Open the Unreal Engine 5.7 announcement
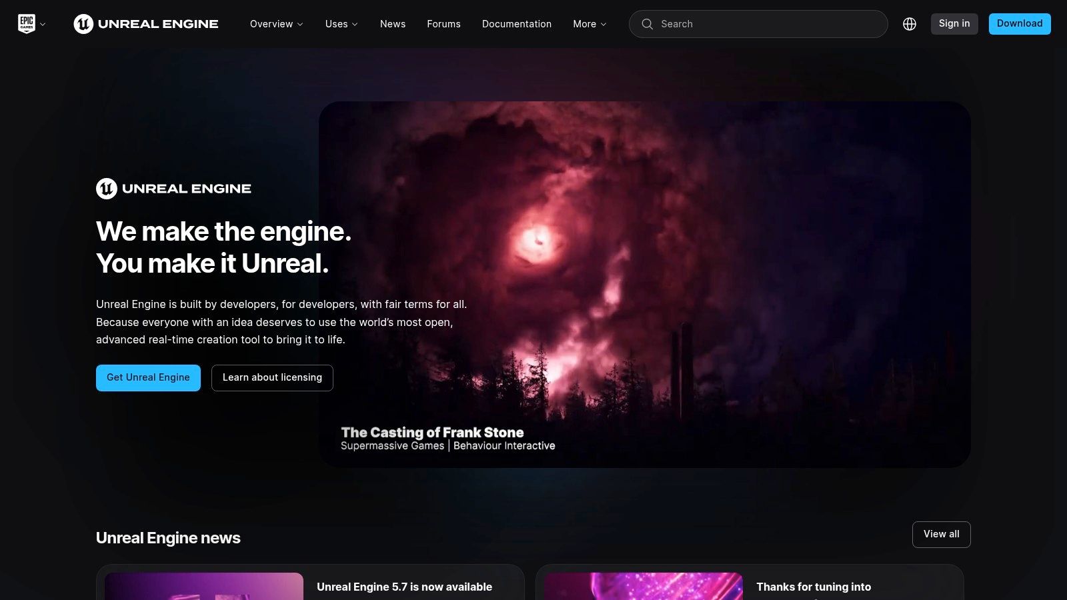Viewport: 1067px width, 600px height. 405,587
